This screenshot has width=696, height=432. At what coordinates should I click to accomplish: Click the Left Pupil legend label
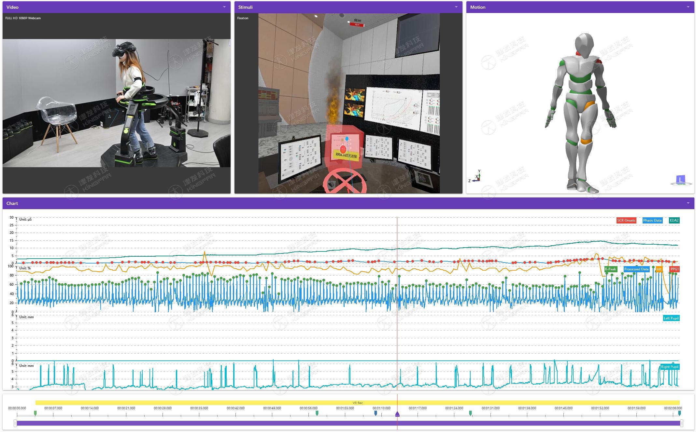671,318
